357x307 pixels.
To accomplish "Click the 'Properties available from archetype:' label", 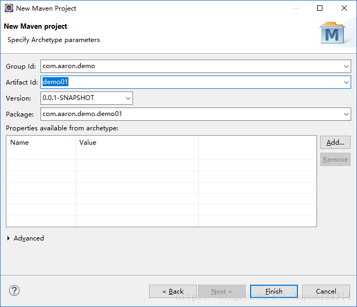I will pyautogui.click(x=62, y=128).
